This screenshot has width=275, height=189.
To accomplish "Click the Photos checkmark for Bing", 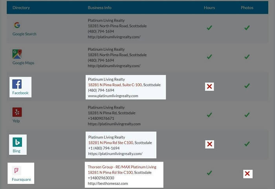I will point(247,144).
